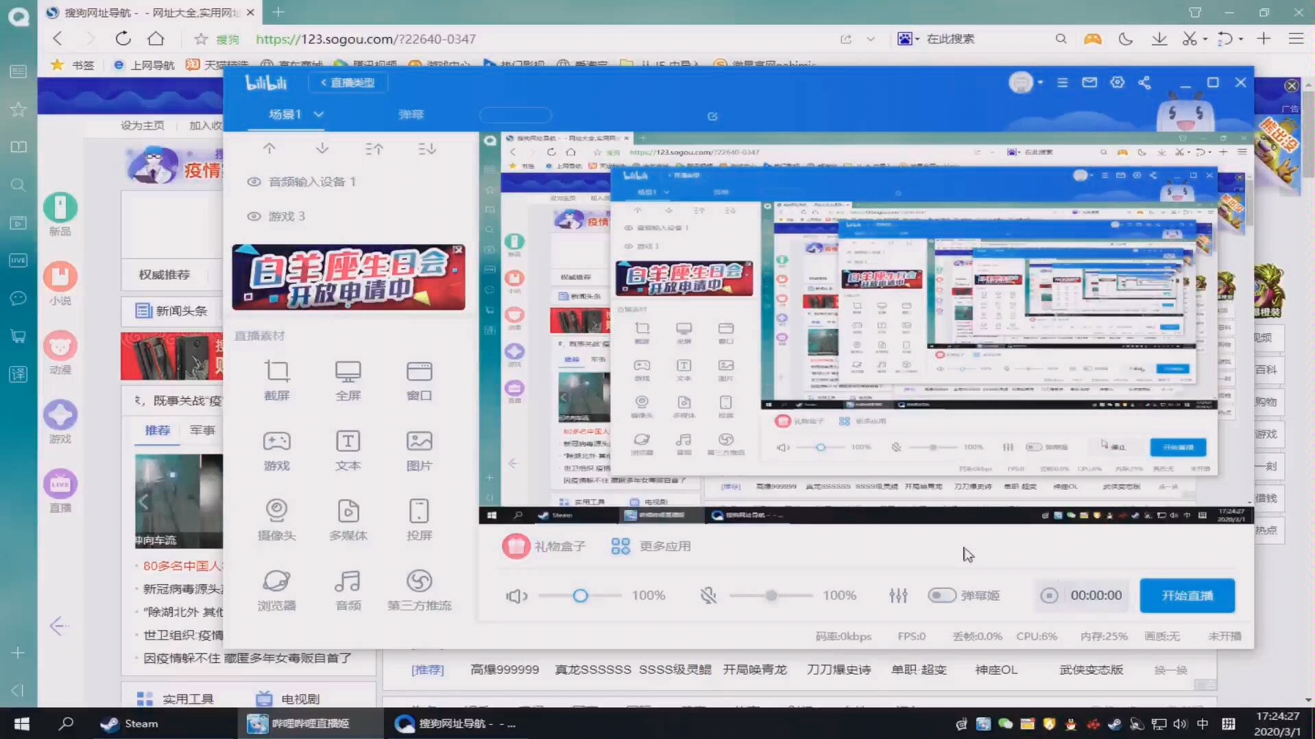1315x739 pixels.
Task: Enable the 弹幕姬 toggle switch
Action: 942,595
